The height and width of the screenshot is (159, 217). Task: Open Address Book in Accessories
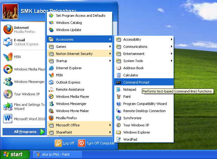click(144, 68)
